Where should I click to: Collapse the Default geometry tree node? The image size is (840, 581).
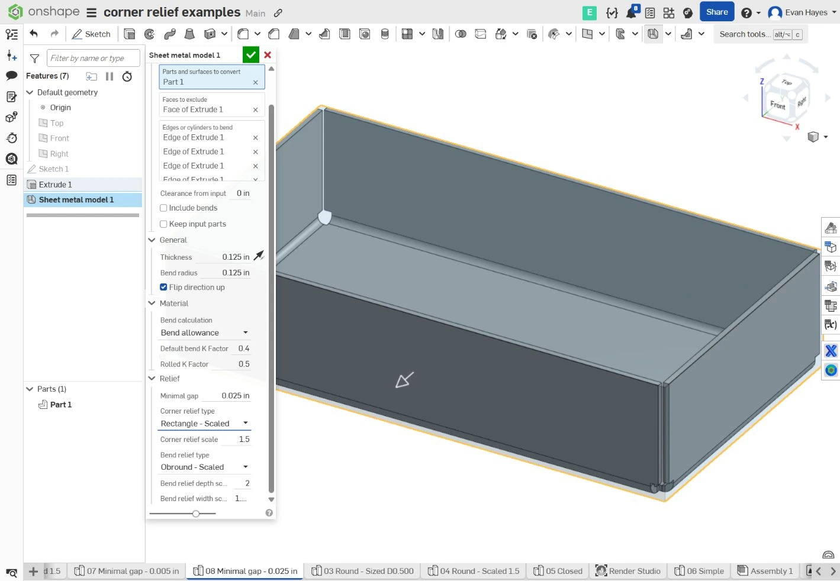(30, 92)
